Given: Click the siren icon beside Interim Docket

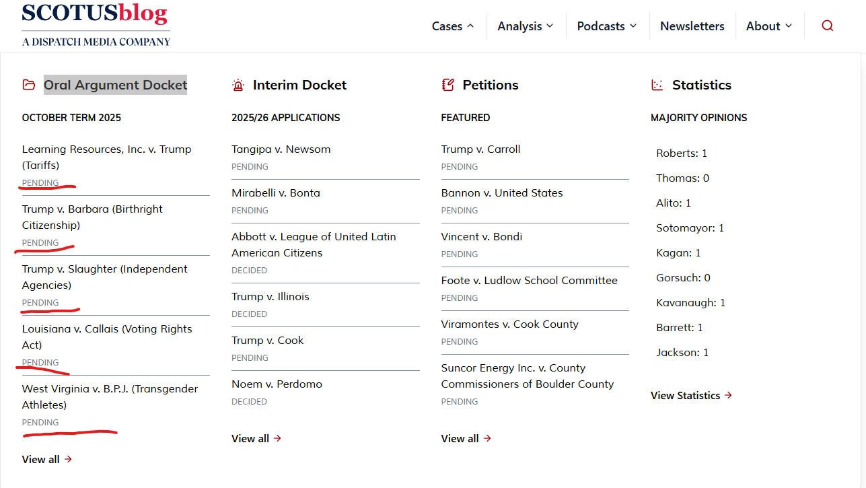Looking at the screenshot, I should coord(238,85).
